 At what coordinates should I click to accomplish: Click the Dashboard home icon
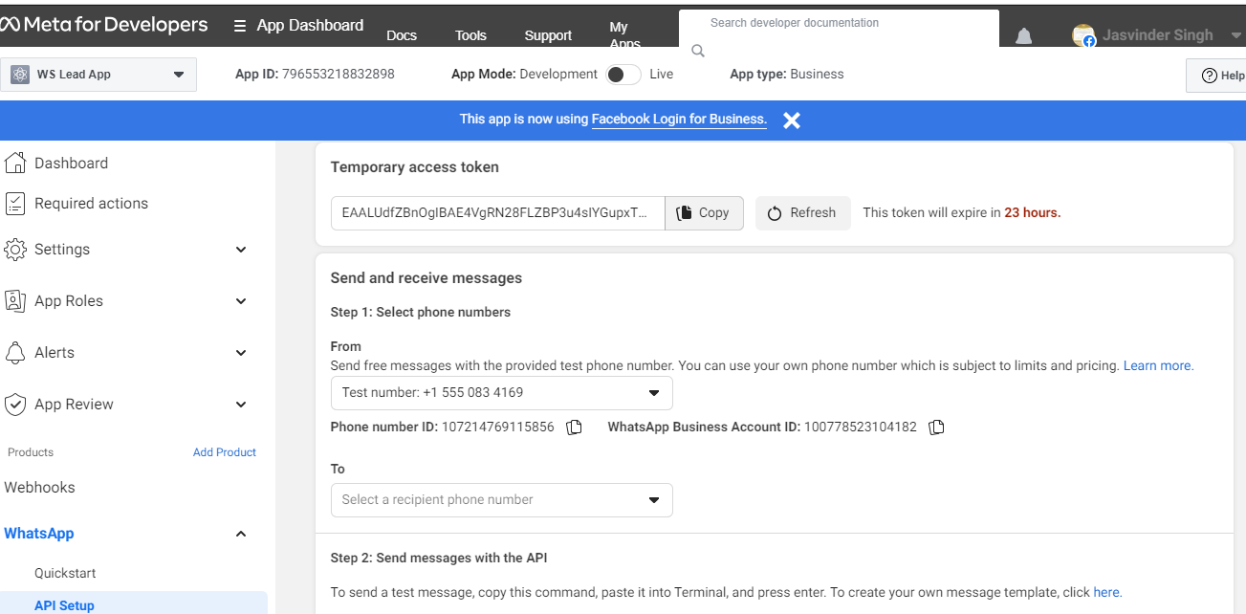click(15, 163)
